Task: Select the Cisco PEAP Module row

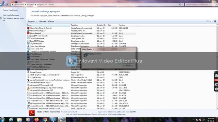Action: click(81, 41)
